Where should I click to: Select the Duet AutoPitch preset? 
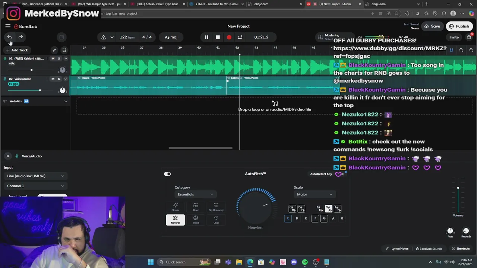pyautogui.click(x=196, y=207)
